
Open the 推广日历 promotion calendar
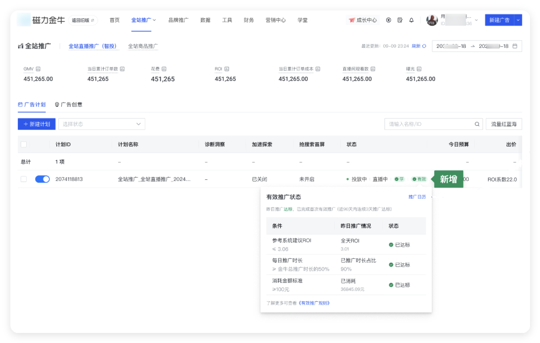(x=416, y=197)
